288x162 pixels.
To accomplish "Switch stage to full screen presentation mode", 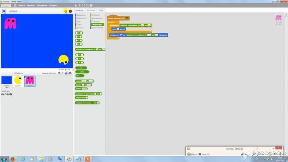I will tap(4, 11).
